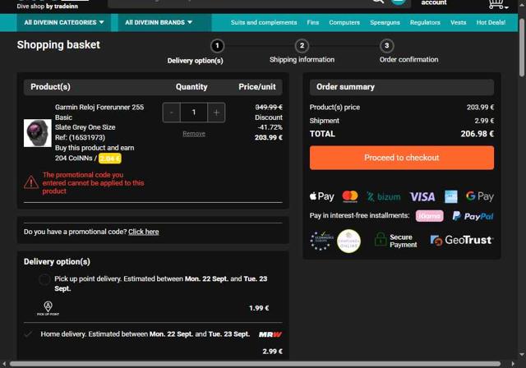
Task: Click Garmin Reloj Forerunner 255 Basic title
Action: (x=99, y=113)
